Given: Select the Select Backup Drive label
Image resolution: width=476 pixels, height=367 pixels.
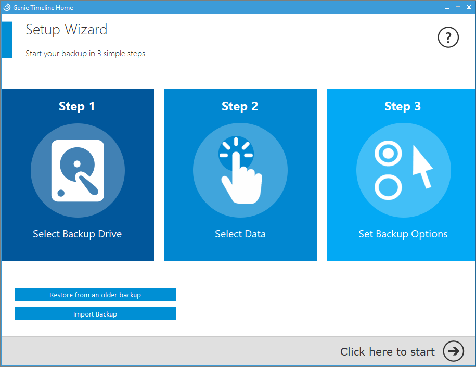Looking at the screenshot, I should point(77,234).
